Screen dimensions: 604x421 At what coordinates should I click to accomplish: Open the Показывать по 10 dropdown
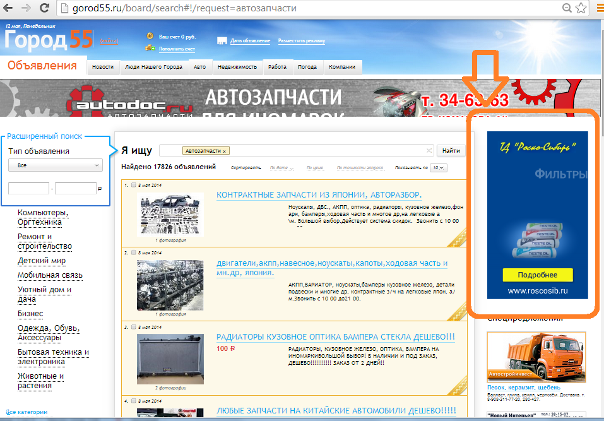point(439,168)
